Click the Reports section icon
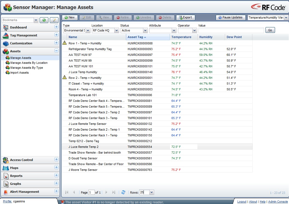 pyautogui.click(x=6, y=176)
